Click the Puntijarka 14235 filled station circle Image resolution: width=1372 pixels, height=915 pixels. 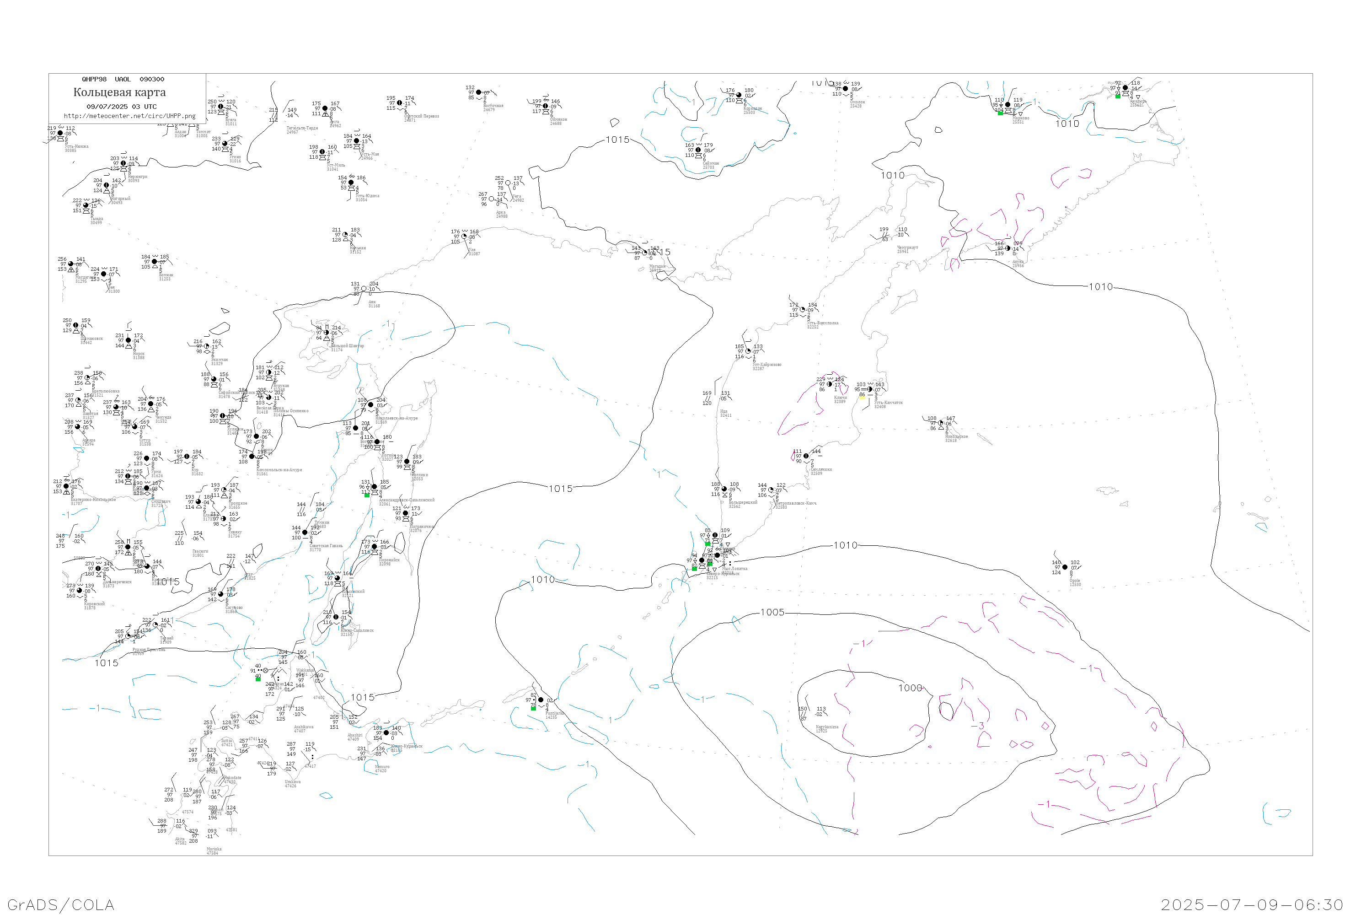541,700
